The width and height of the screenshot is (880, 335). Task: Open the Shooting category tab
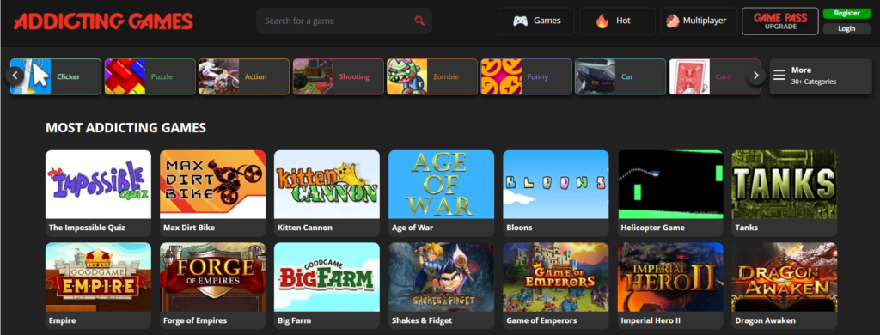(338, 76)
